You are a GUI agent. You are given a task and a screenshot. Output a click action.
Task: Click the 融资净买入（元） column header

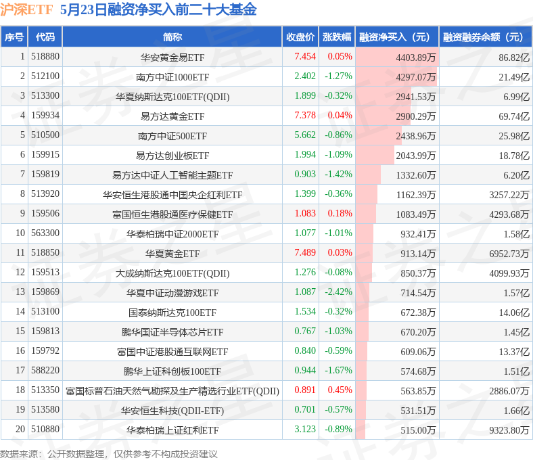click(x=397, y=37)
